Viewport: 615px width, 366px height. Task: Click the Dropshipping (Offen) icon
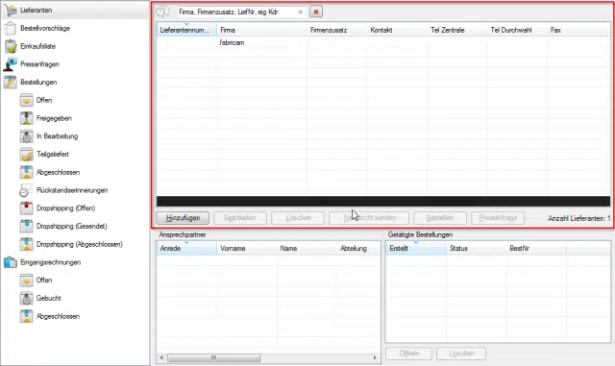pos(26,208)
